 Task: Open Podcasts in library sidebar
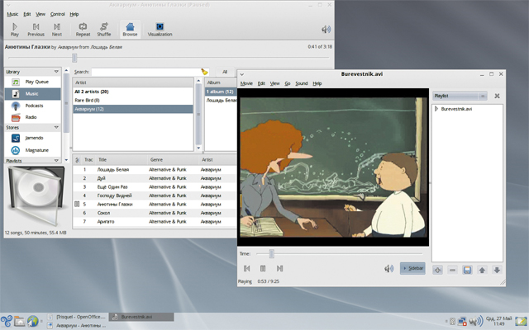(x=33, y=106)
